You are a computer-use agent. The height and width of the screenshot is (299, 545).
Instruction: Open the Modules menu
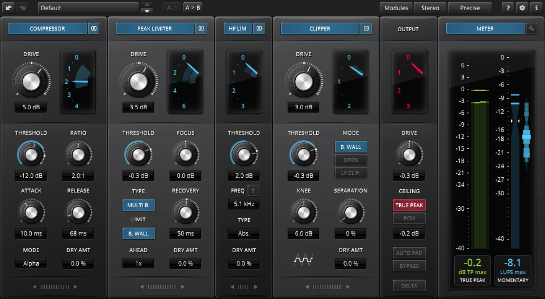pyautogui.click(x=396, y=7)
